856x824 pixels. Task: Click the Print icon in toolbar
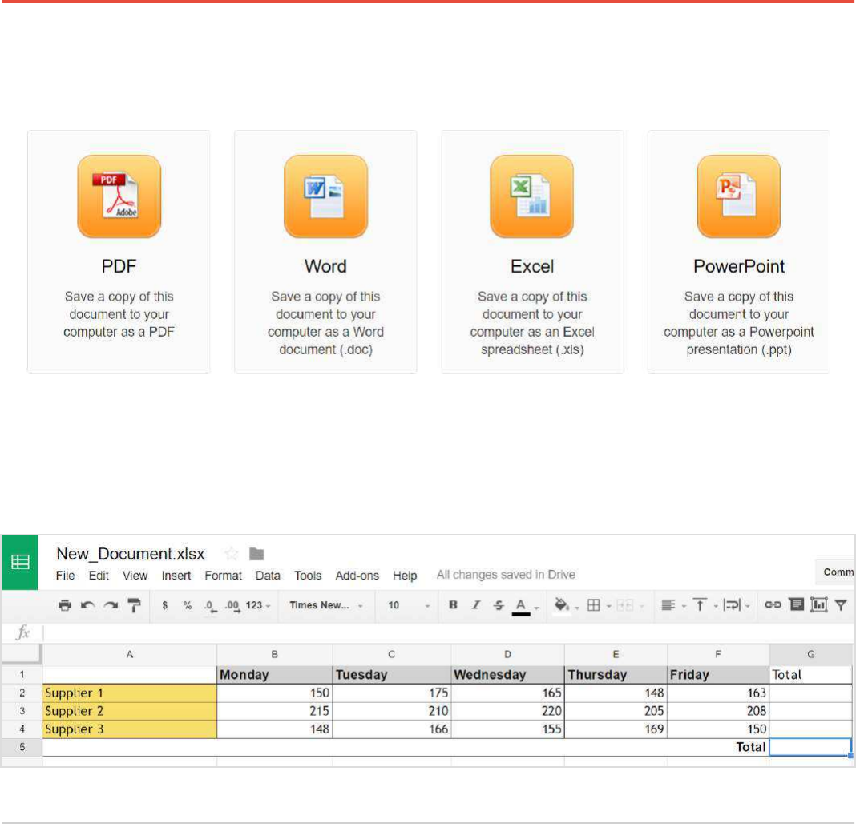click(64, 605)
